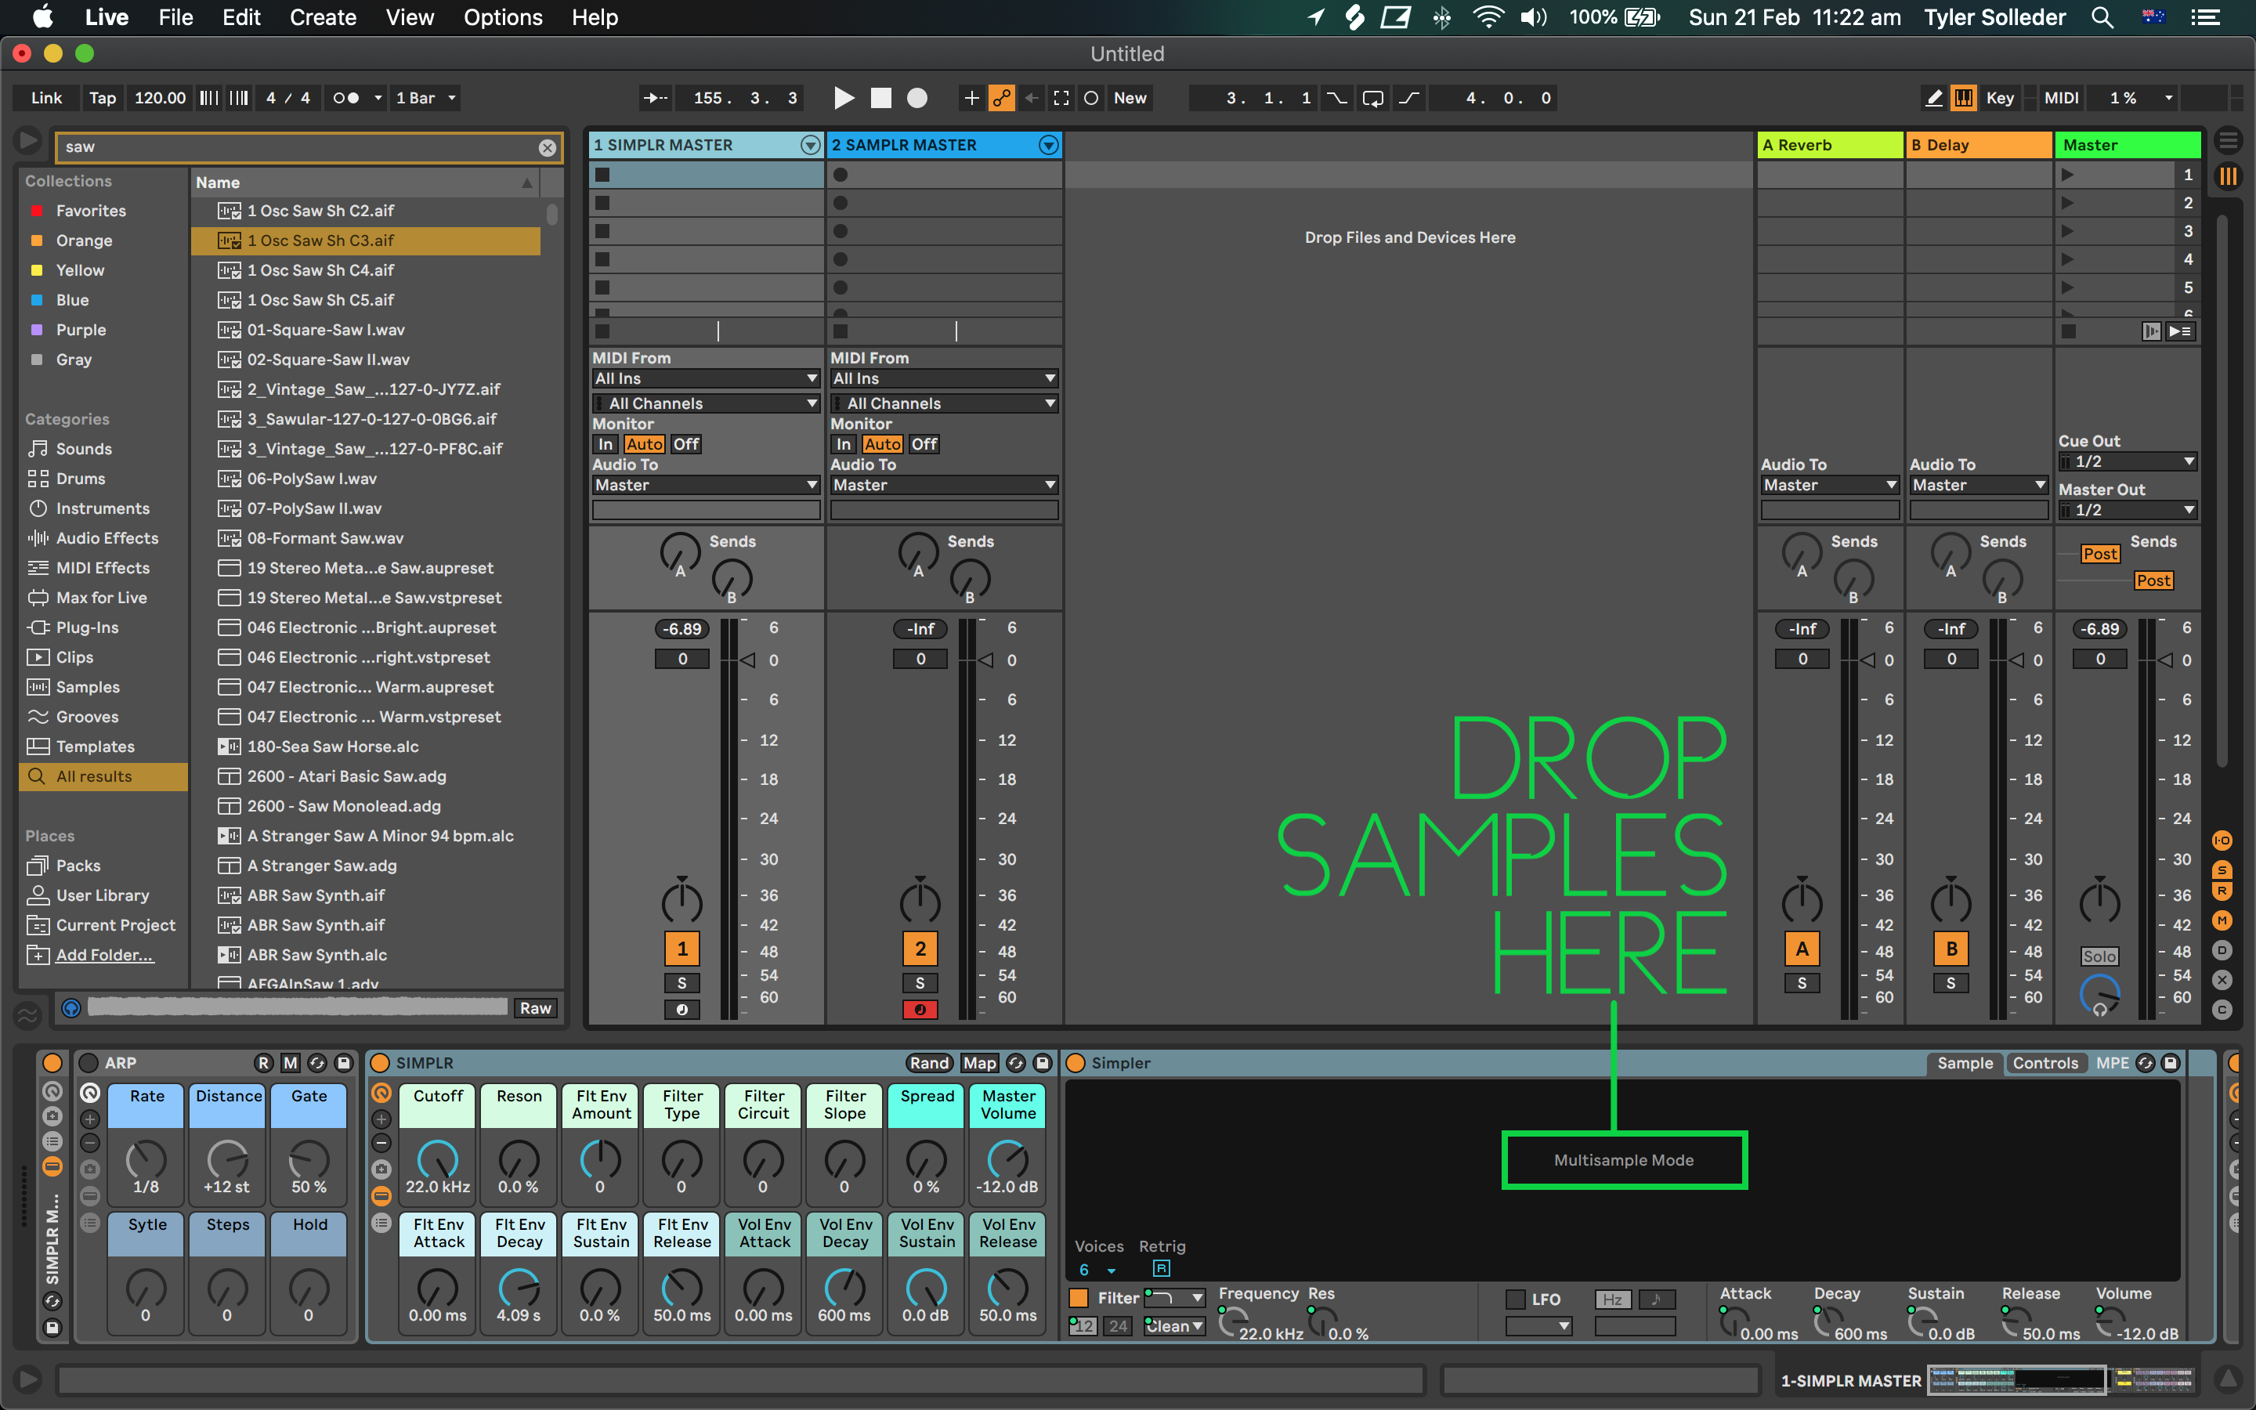Select the Orange collection color swatch
The image size is (2256, 1410).
(38, 240)
